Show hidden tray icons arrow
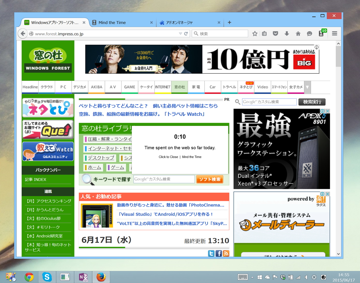This screenshot has width=360, height=283. pos(252,277)
